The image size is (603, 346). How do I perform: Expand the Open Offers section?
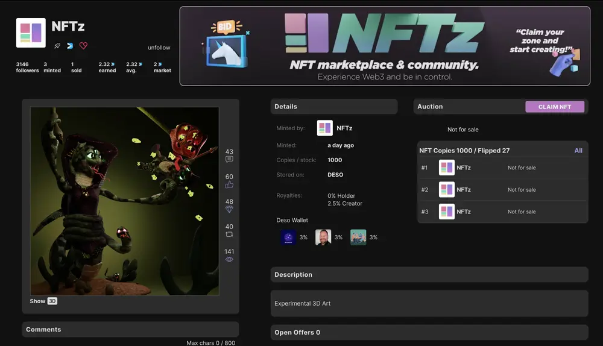tap(429, 332)
